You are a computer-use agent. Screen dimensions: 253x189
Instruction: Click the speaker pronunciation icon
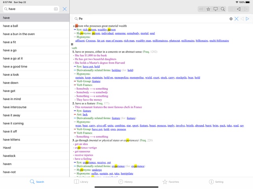click(201, 9)
